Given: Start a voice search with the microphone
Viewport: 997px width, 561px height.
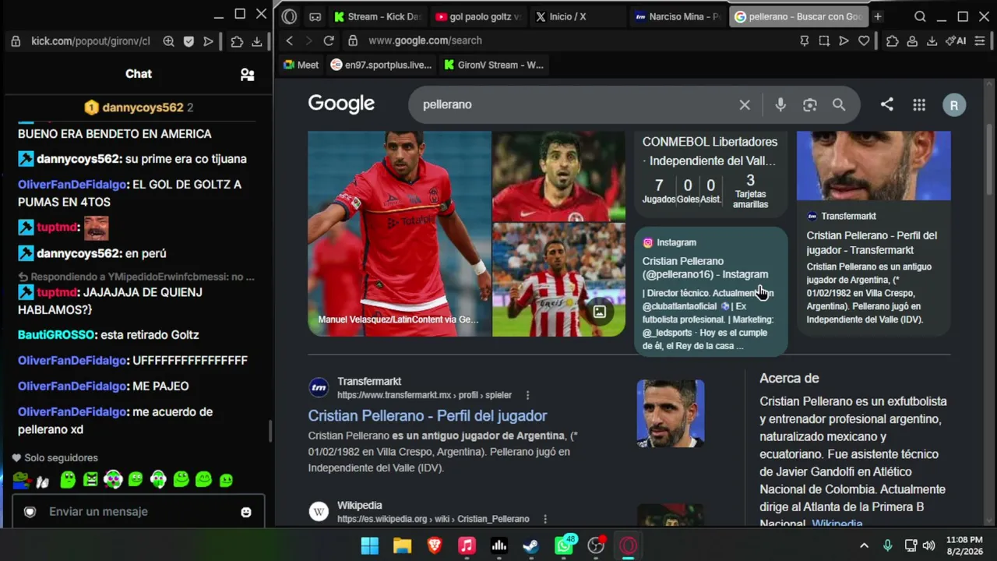Looking at the screenshot, I should coord(780,104).
